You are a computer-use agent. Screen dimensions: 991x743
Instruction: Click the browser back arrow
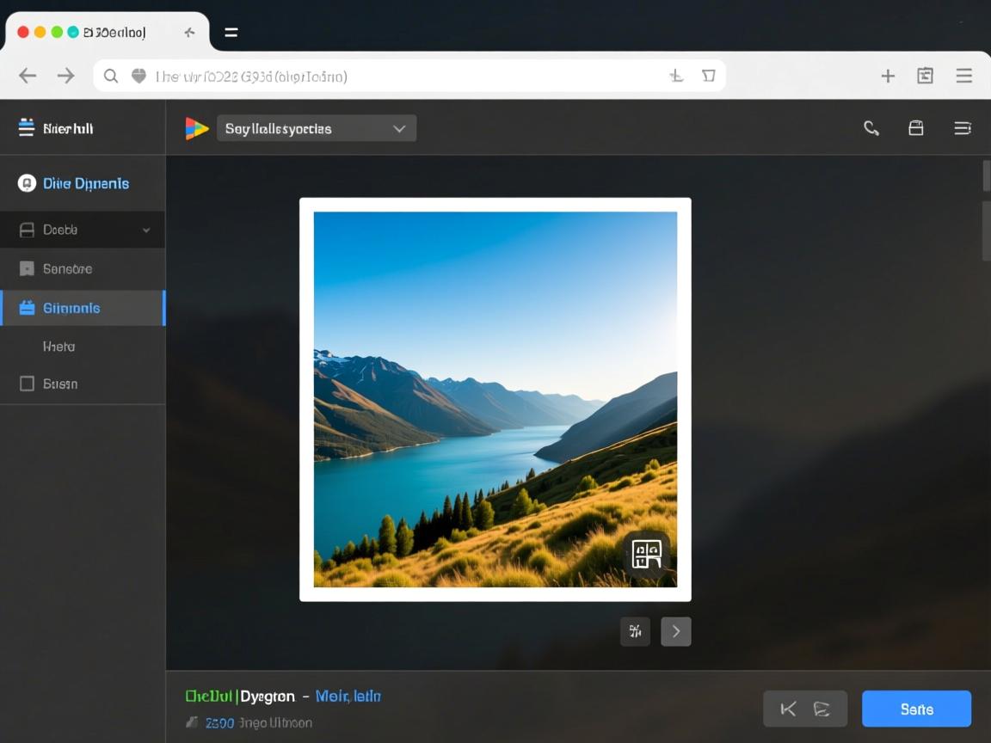point(28,76)
